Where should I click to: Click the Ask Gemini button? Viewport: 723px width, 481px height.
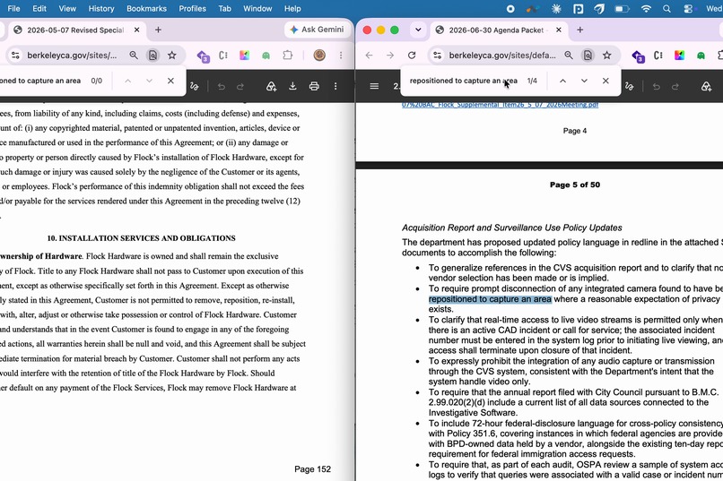318,30
